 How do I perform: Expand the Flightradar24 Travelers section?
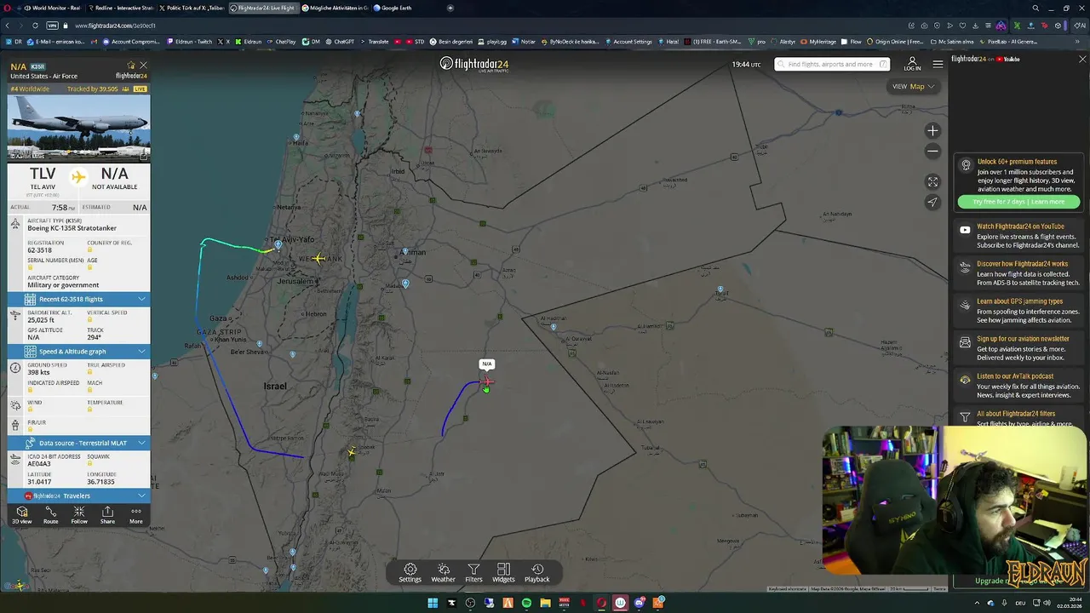point(79,496)
